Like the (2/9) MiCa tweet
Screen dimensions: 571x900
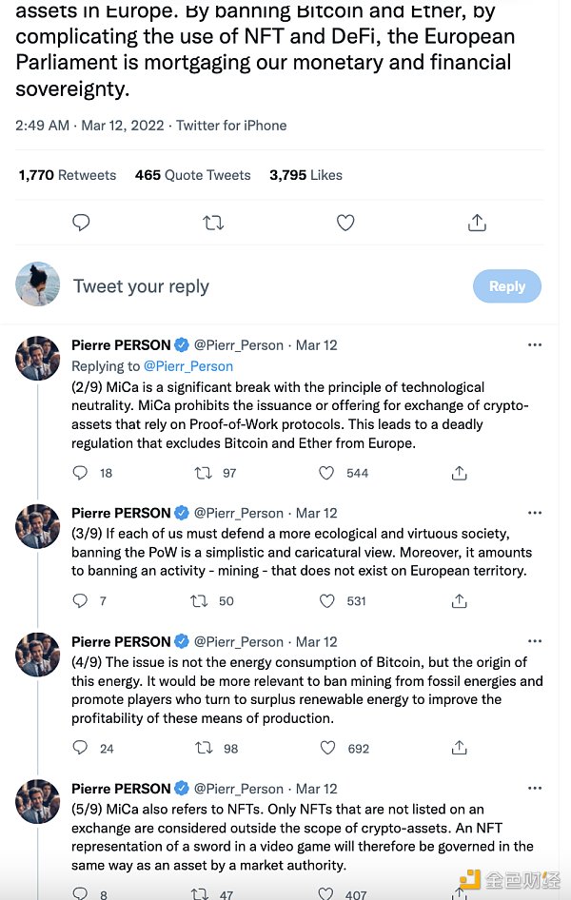pyautogui.click(x=326, y=473)
